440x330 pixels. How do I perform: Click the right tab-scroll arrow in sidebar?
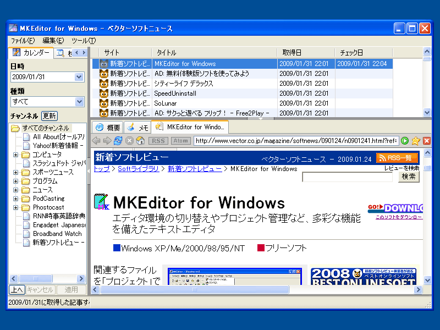84,52
